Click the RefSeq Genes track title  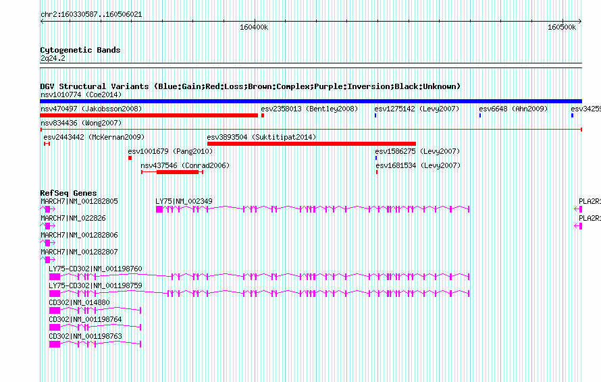pyautogui.click(x=68, y=193)
